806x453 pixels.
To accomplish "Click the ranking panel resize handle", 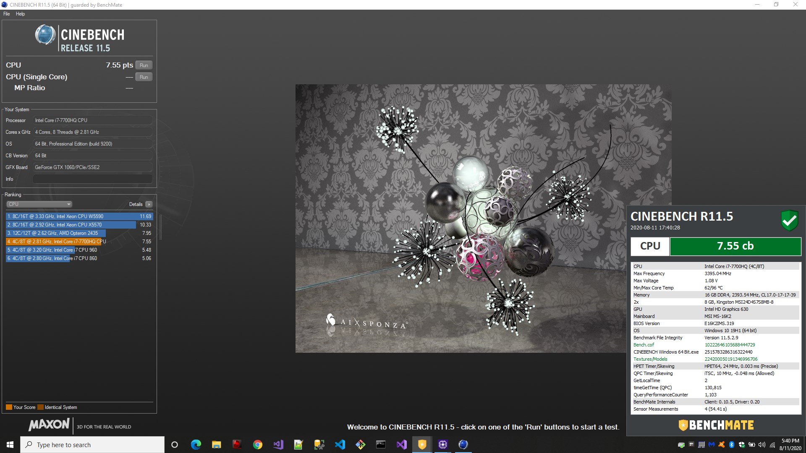I will (x=160, y=227).
